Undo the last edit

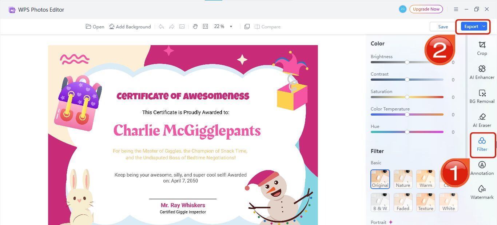click(161, 27)
